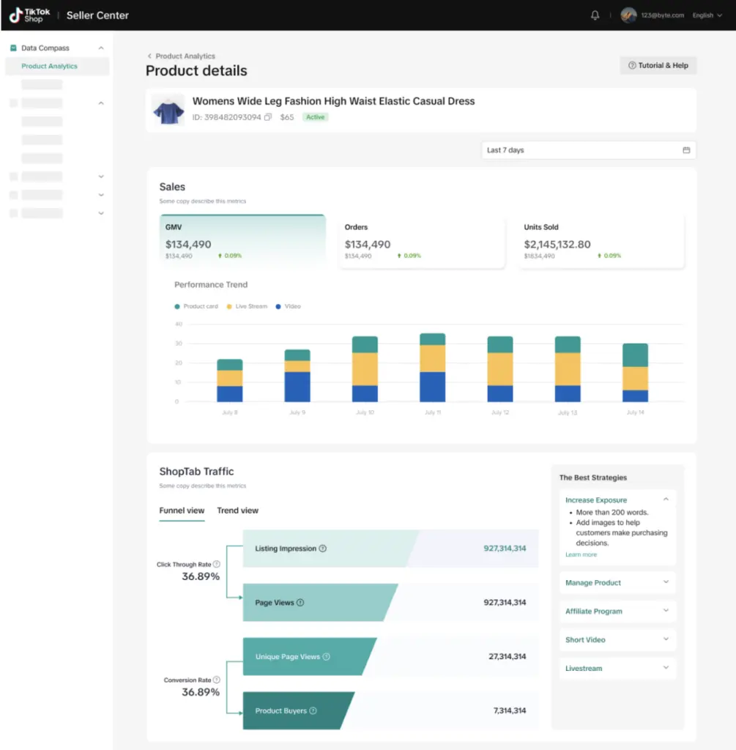Click info icon beside Product Buyers

(x=313, y=711)
